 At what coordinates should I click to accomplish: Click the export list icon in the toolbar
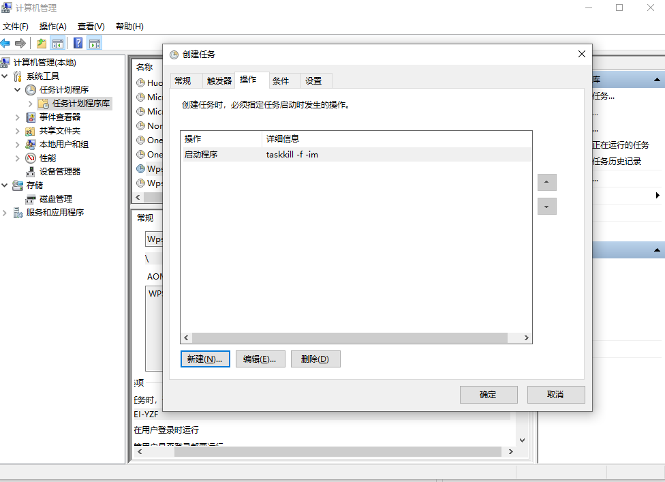click(41, 42)
